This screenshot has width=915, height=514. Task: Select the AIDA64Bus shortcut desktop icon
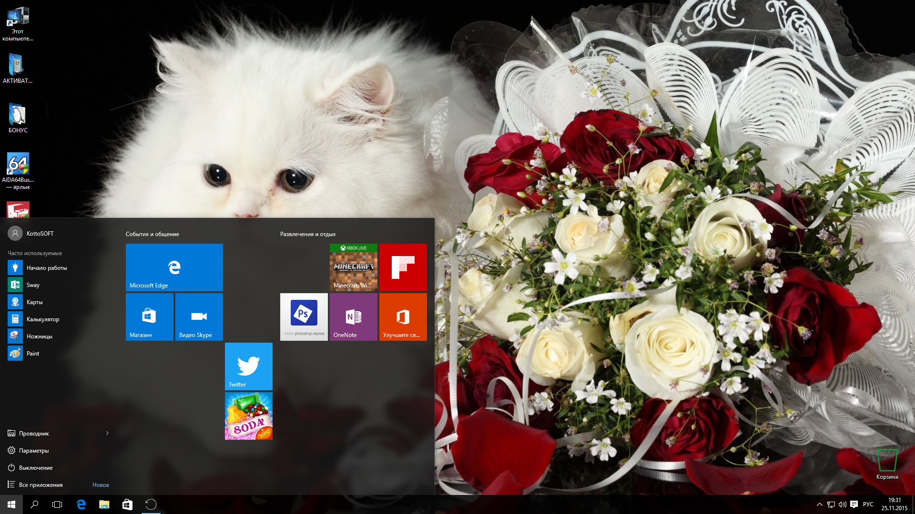pyautogui.click(x=18, y=171)
